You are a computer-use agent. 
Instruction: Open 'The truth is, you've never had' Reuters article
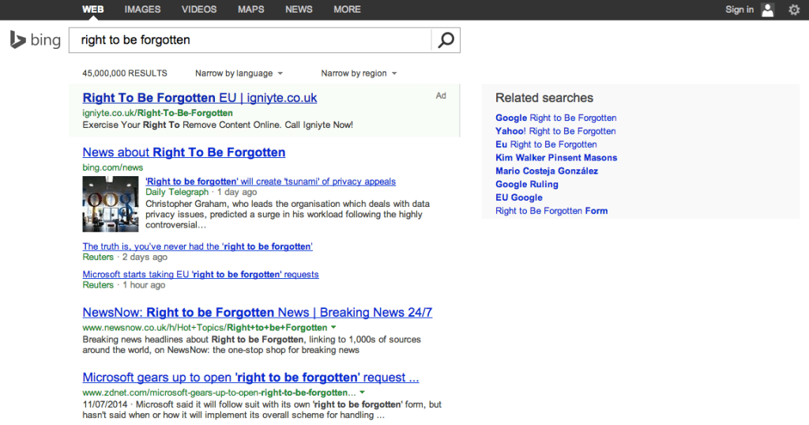[x=198, y=246]
